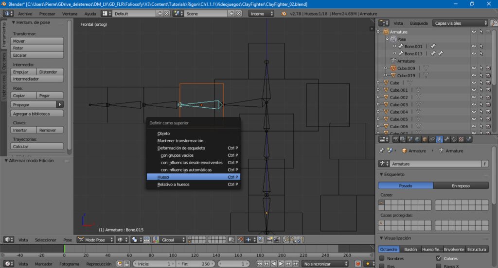Click the Inicio frame value field
Viewport: 498px width, 268px height.
pos(154,264)
